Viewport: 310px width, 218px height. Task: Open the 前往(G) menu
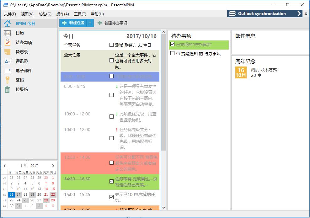pyautogui.click(x=45, y=14)
